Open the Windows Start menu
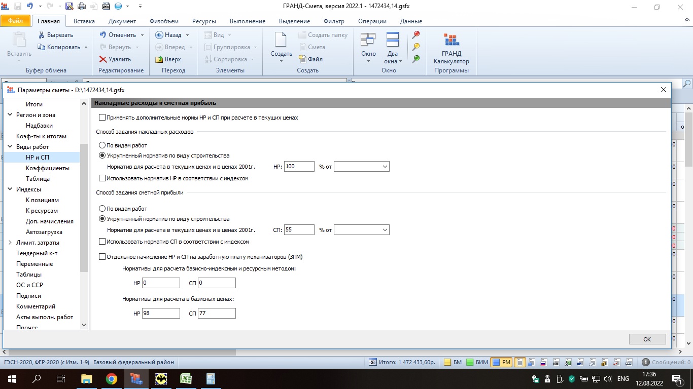The width and height of the screenshot is (693, 389). (12, 379)
